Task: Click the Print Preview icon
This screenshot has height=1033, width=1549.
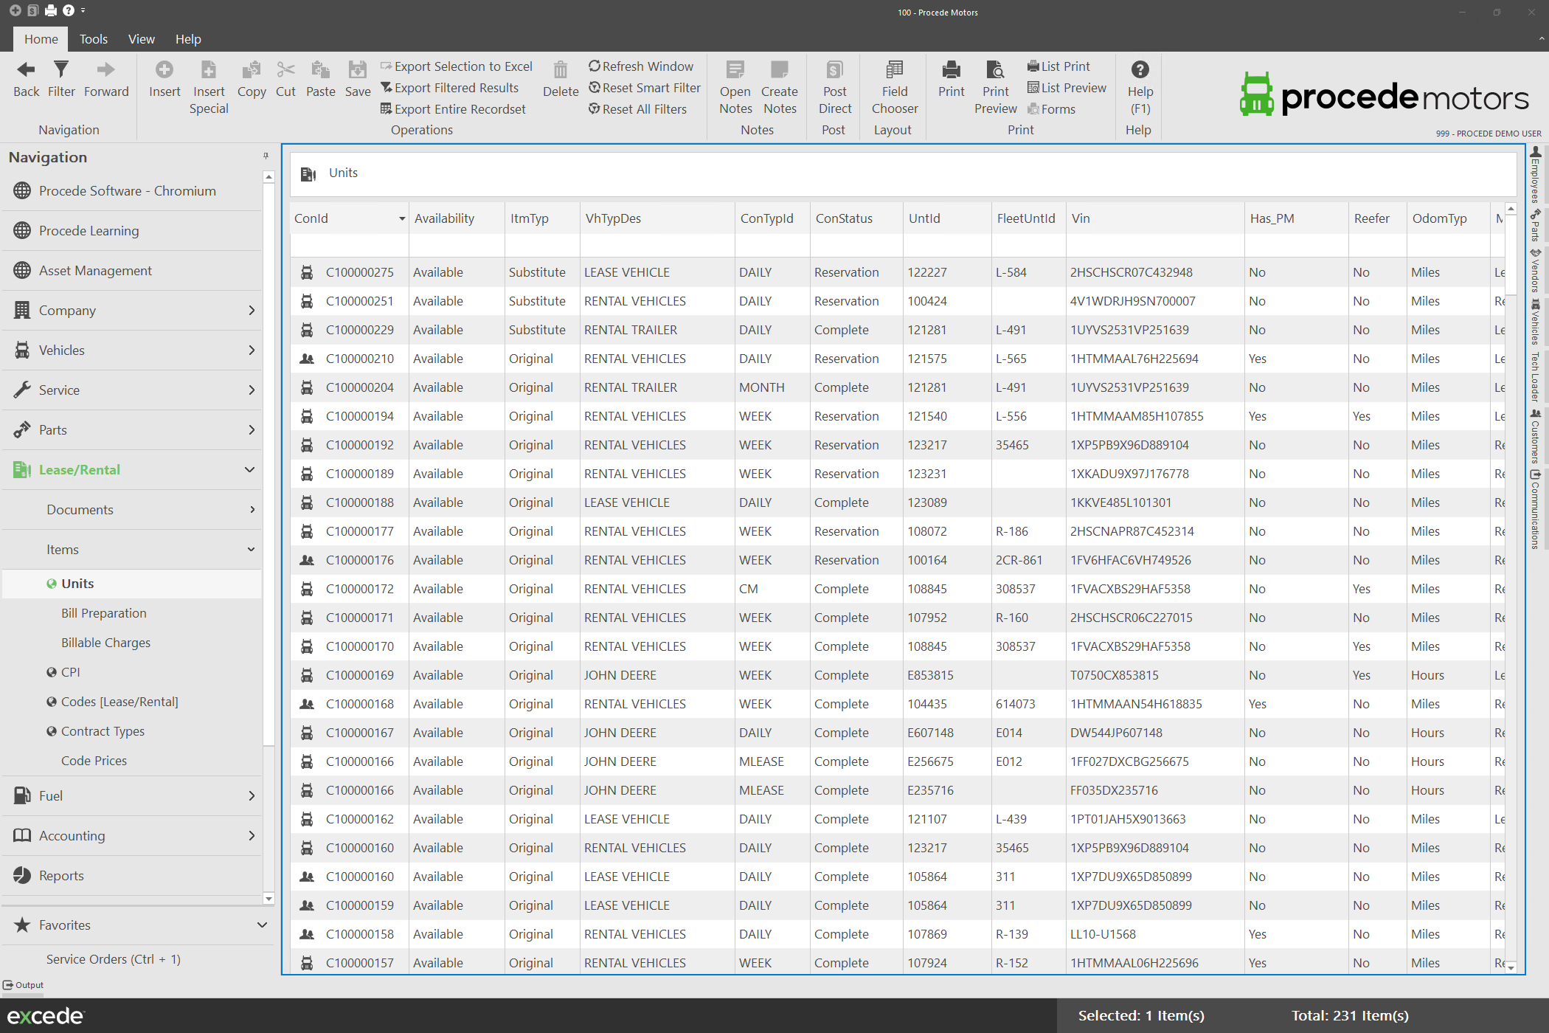Action: click(995, 71)
